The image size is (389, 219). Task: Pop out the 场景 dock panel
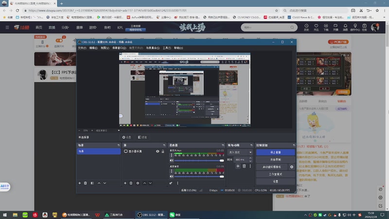click(119, 145)
